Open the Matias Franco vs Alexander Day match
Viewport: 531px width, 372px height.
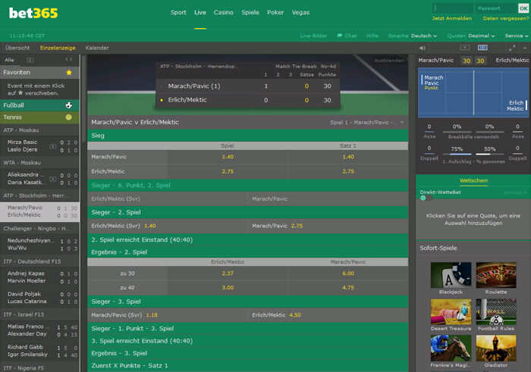(39, 330)
